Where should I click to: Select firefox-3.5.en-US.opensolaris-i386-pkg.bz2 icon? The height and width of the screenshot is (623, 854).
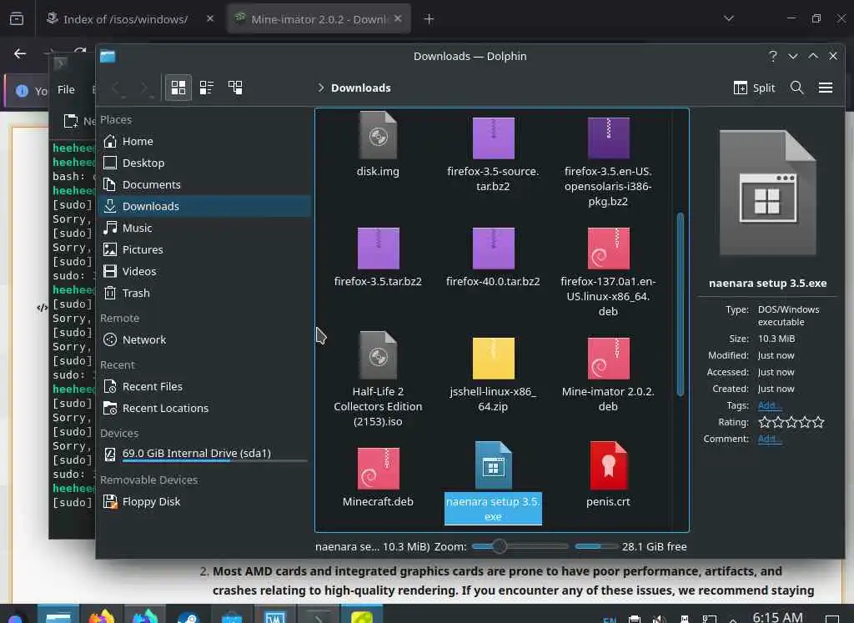pyautogui.click(x=608, y=138)
